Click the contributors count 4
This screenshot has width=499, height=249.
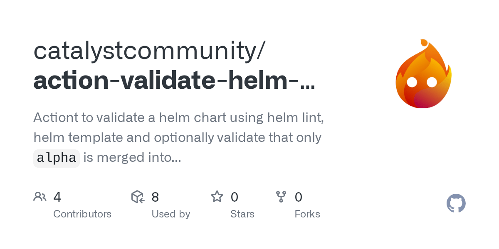pyautogui.click(x=57, y=197)
